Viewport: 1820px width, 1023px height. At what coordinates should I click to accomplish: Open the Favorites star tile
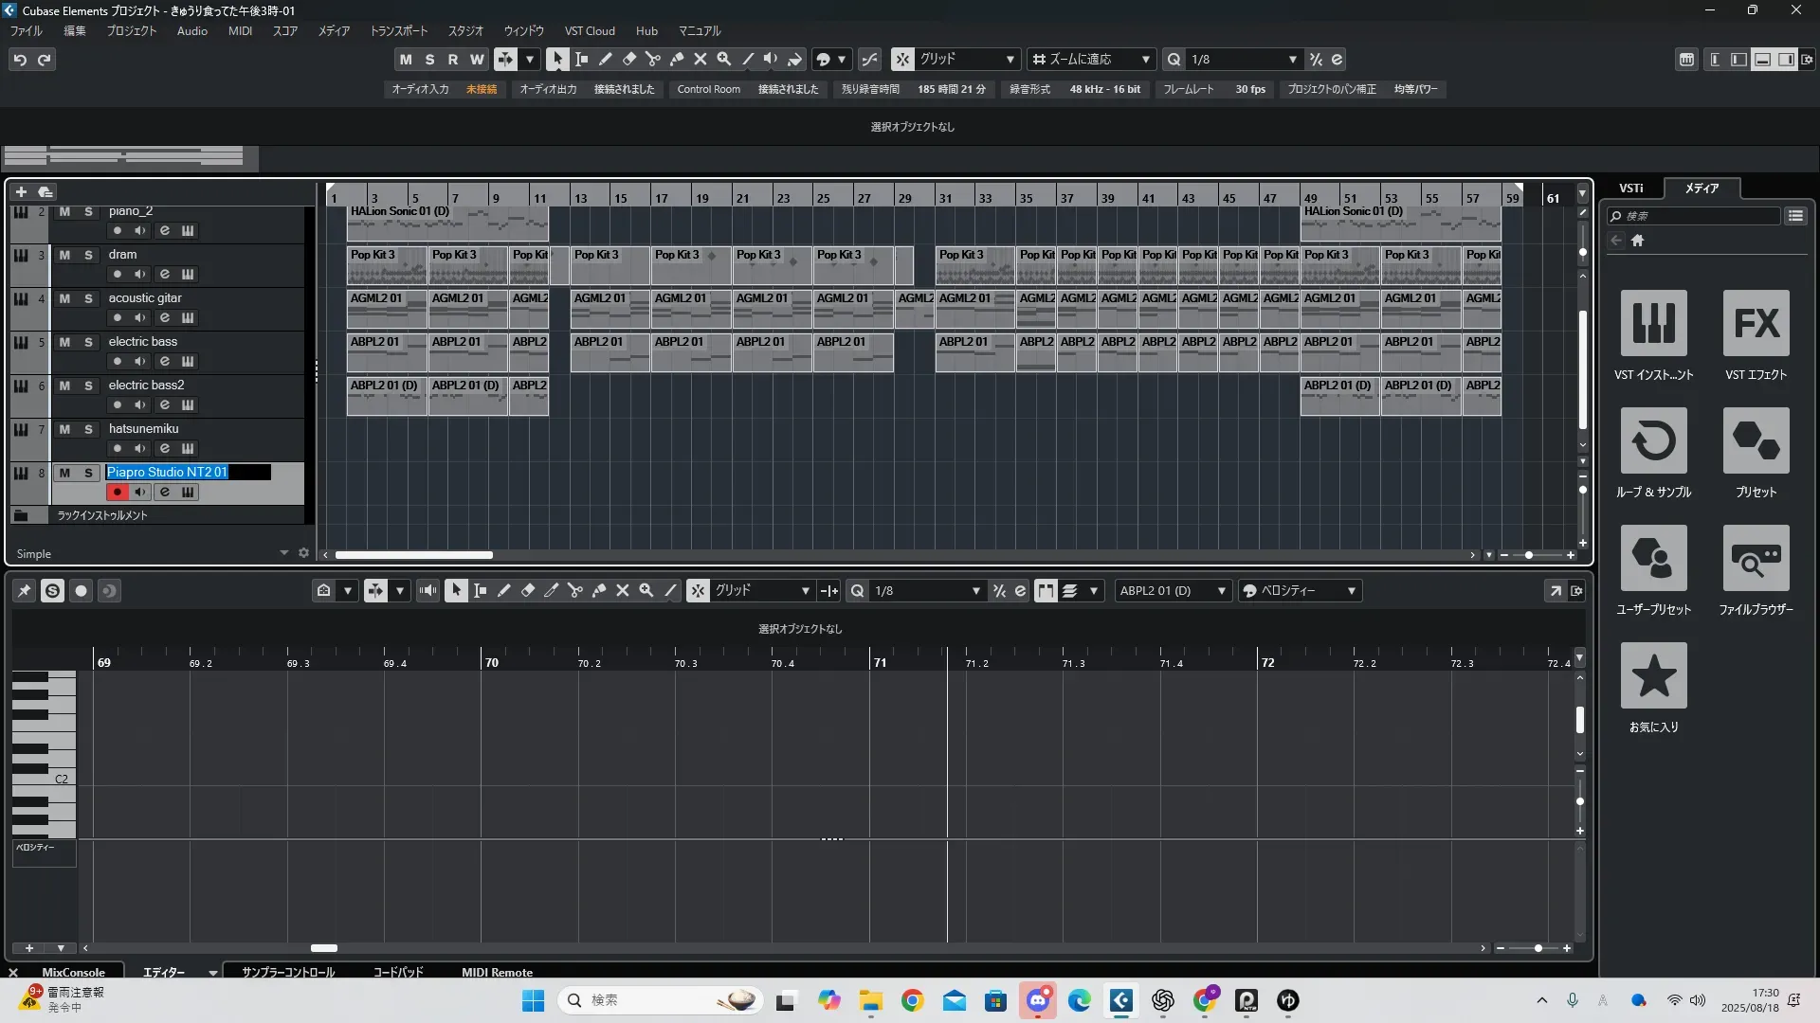[x=1653, y=676]
